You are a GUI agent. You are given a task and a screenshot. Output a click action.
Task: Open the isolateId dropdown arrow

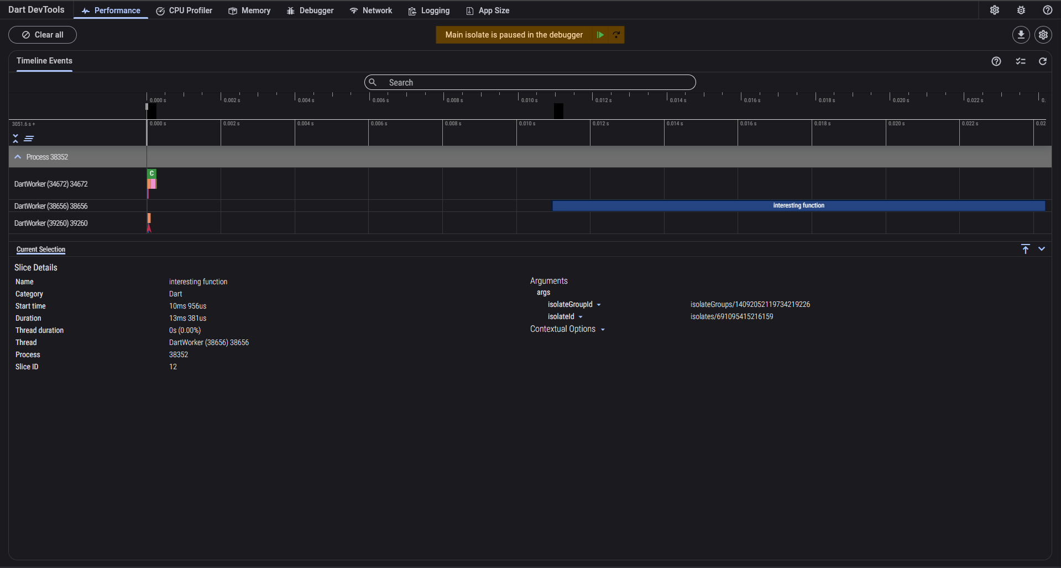[581, 317]
